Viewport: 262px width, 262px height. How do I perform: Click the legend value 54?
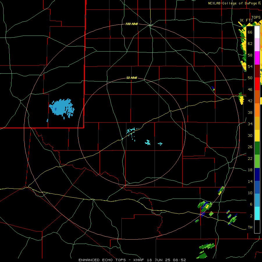[x=250, y=66]
